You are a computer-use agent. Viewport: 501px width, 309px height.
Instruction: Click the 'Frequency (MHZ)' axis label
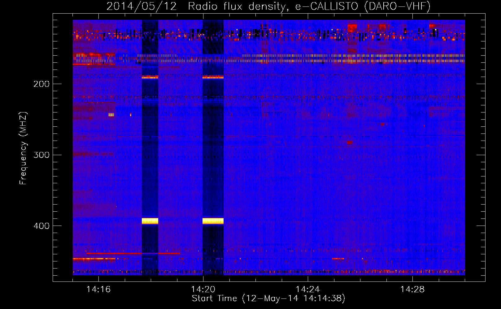(23, 148)
